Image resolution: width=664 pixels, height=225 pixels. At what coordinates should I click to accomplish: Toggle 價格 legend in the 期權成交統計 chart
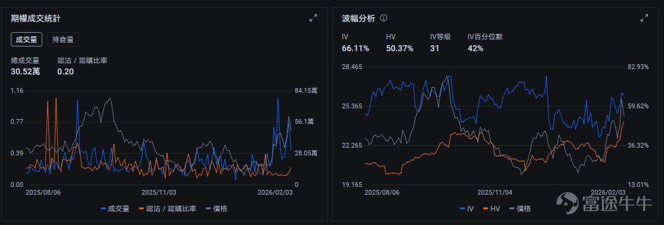[x=217, y=208]
